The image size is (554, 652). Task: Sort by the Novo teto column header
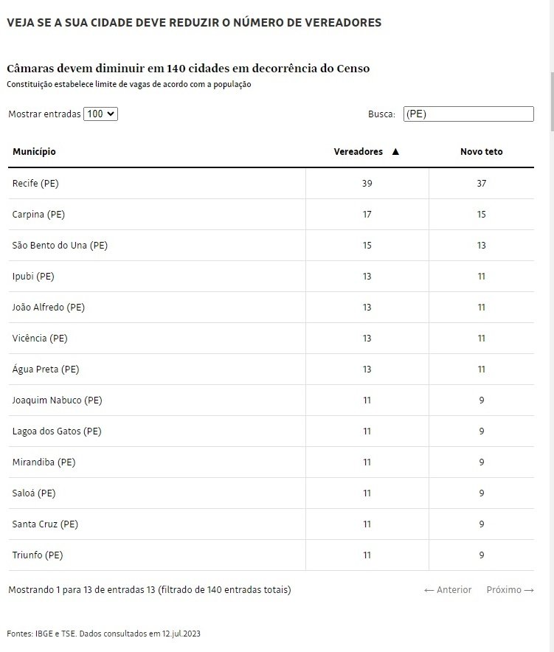coord(481,152)
